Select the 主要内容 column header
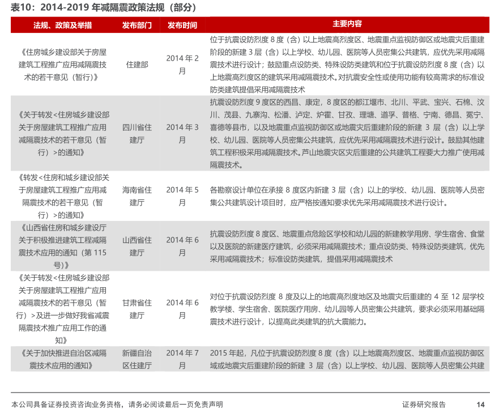Screen dimensions: 490x409 click(347, 24)
